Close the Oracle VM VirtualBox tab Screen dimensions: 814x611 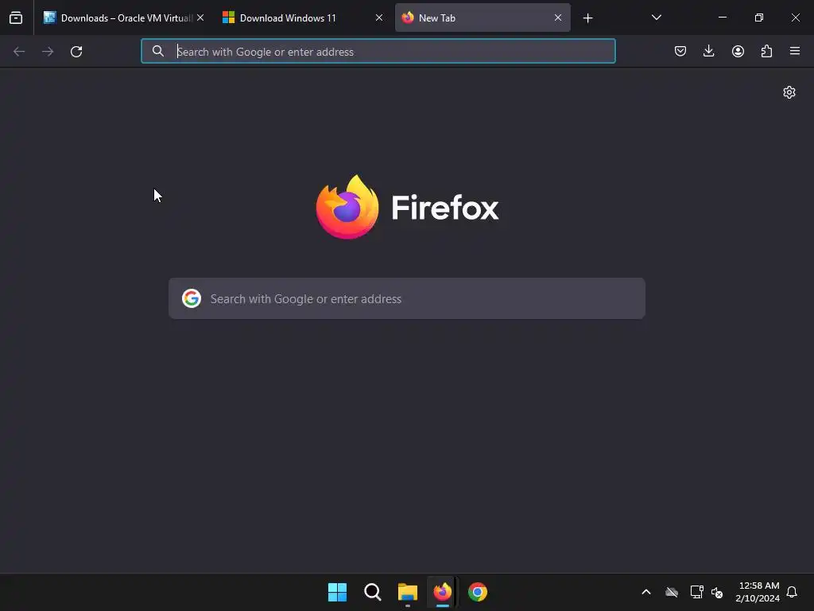200,18
